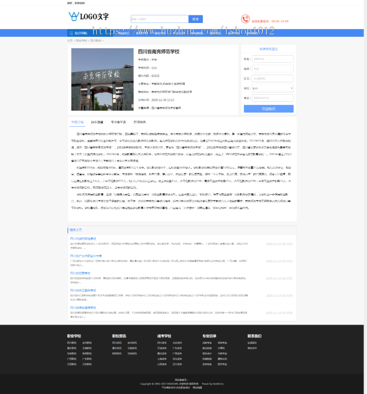This screenshot has height=394, width=367.
Task: Go to 主页 in the breadcrumb
Action: [70, 40]
